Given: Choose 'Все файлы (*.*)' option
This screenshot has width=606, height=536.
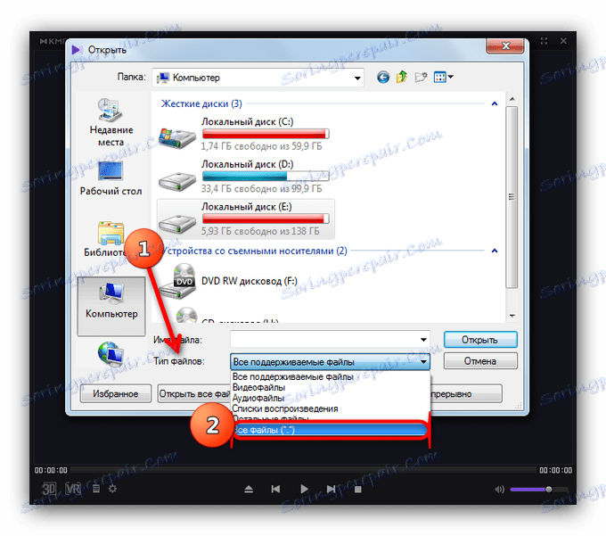Looking at the screenshot, I should coord(331,430).
